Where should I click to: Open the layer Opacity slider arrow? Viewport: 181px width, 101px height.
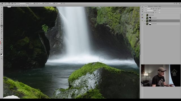tap(160, 11)
